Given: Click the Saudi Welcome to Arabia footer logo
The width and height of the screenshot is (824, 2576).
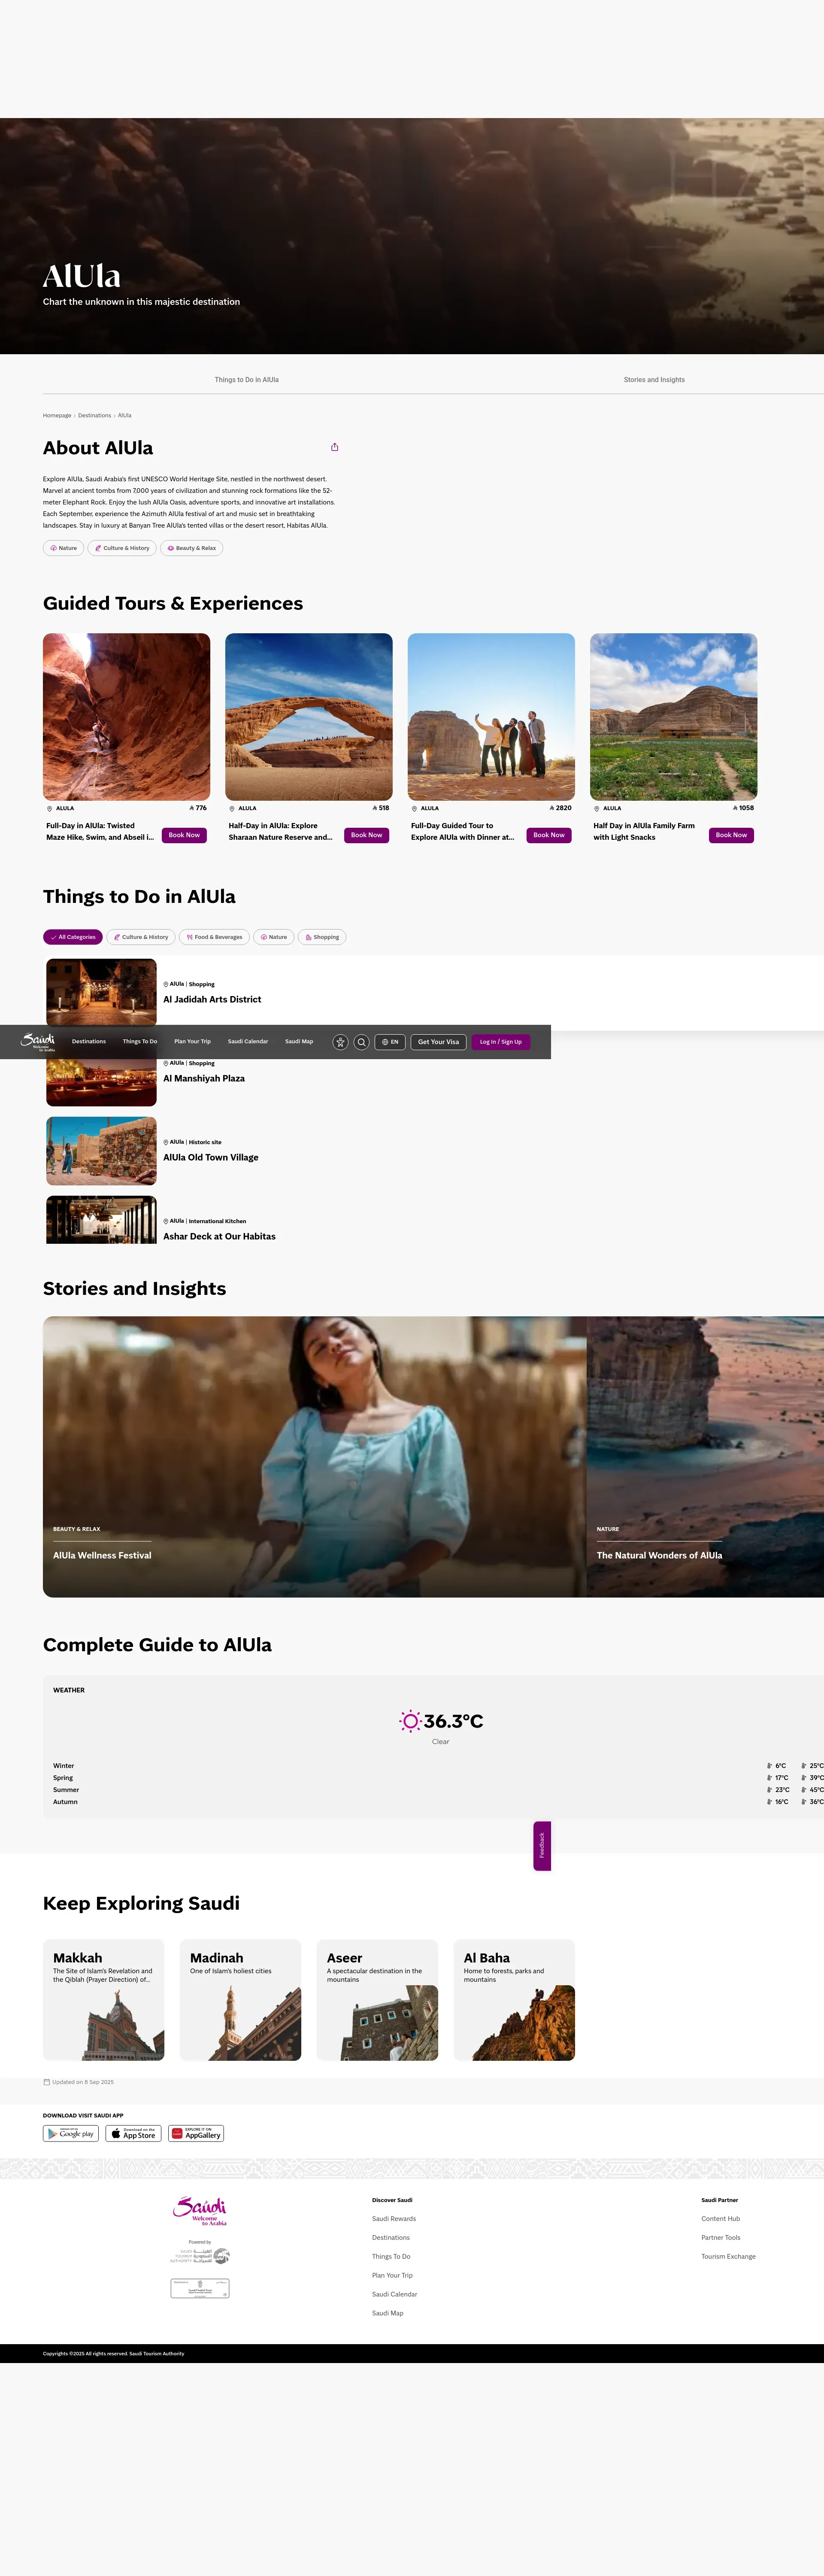Looking at the screenshot, I should 200,2210.
